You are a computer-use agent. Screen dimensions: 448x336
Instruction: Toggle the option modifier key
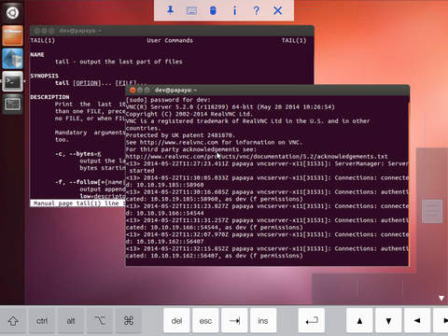[x=100, y=321]
